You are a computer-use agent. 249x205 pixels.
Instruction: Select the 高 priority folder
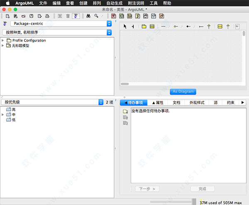[x=11, y=110]
